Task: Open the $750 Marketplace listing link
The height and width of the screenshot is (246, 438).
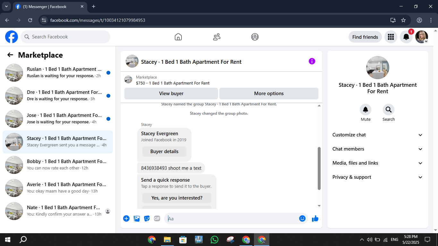Action: click(x=173, y=83)
